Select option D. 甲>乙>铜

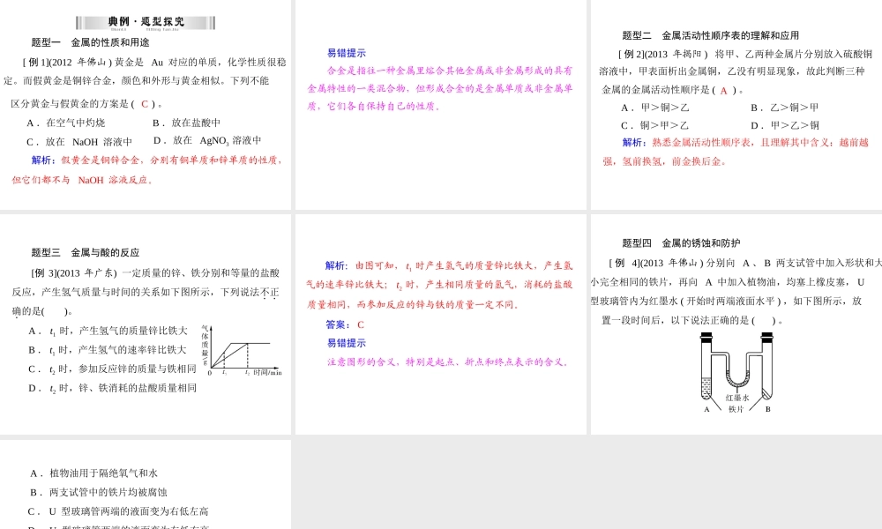(x=785, y=125)
